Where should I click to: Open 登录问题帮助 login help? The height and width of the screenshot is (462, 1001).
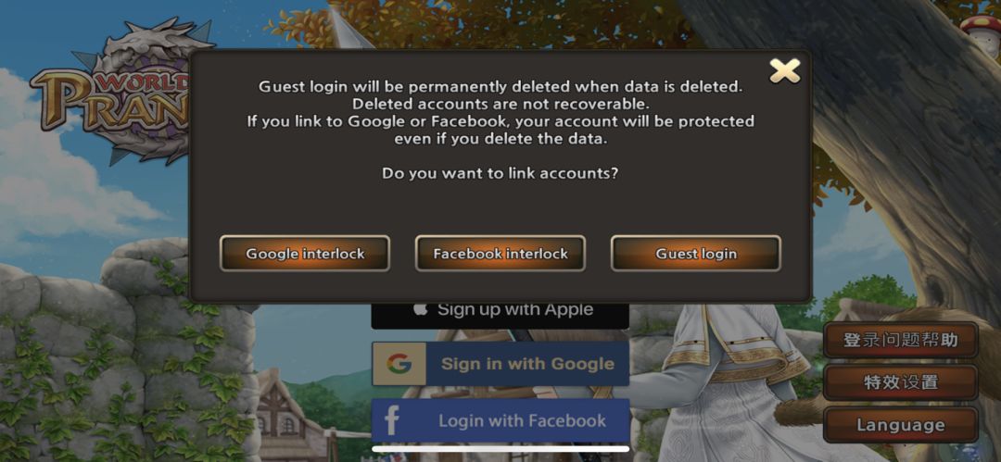tap(900, 340)
